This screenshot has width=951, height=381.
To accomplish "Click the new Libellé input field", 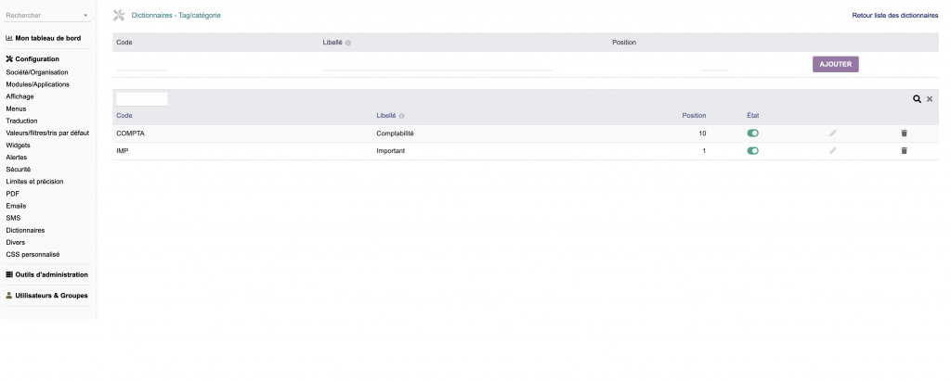I will point(437,65).
